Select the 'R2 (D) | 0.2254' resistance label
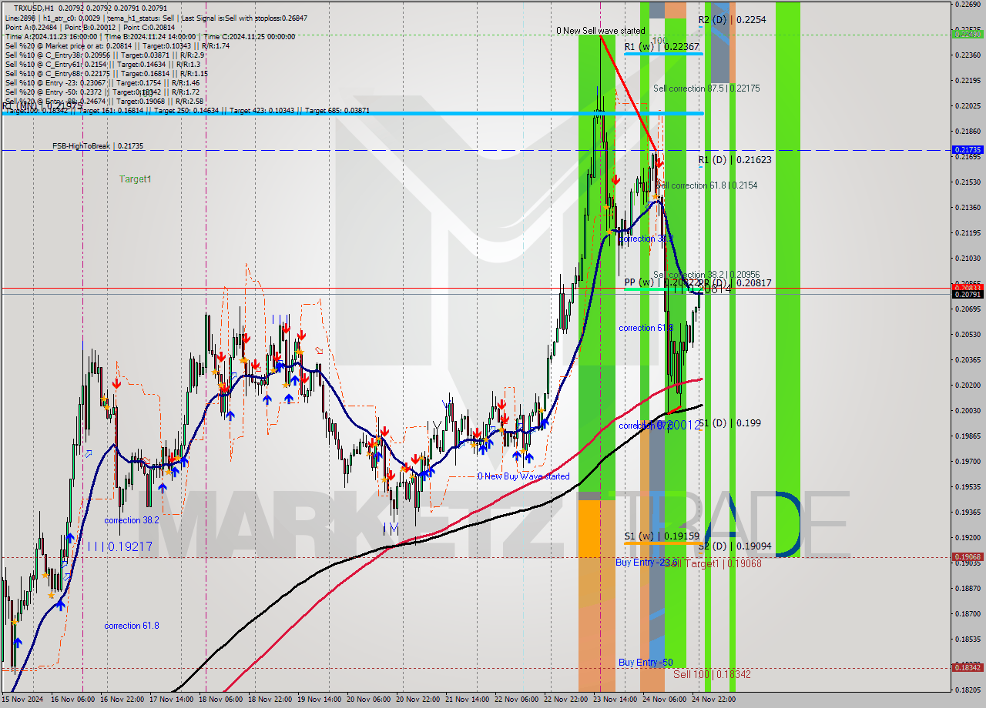The width and height of the screenshot is (986, 708). 732,20
